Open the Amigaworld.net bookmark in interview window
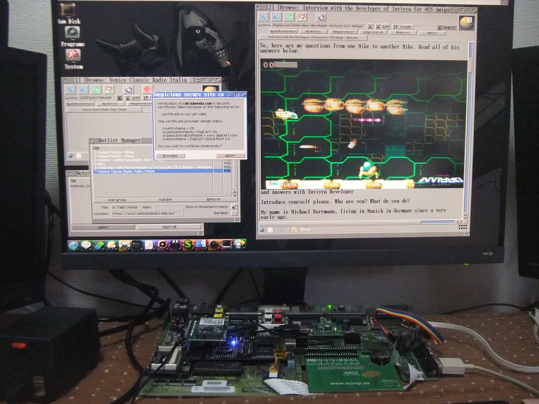Viewport: 539px width, 404px height. 345,32
